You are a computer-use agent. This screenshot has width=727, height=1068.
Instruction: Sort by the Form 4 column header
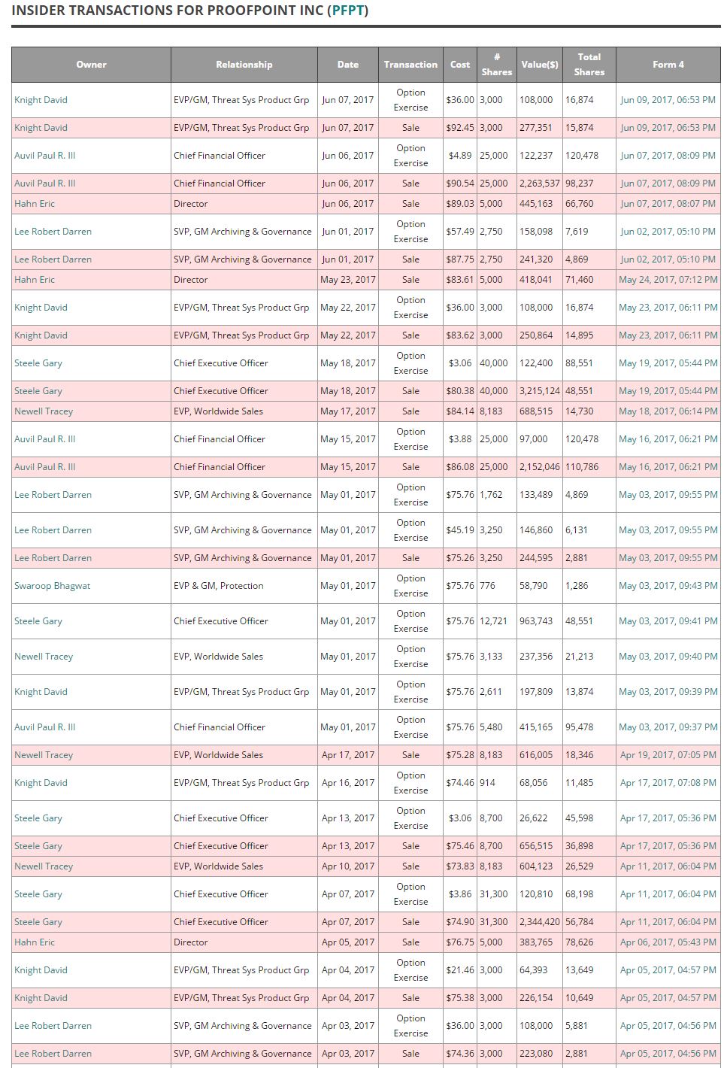(x=668, y=65)
